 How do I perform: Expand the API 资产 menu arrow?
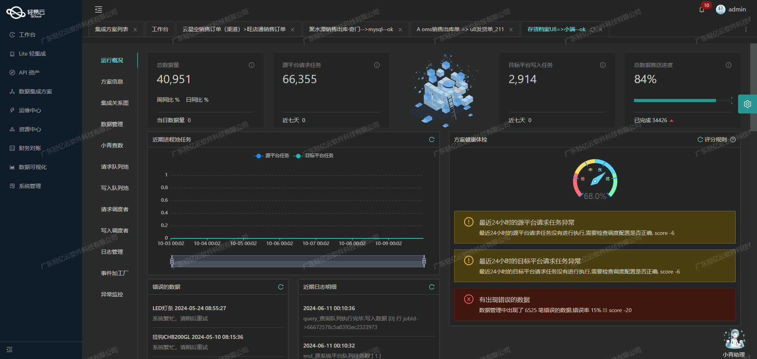click(x=73, y=73)
